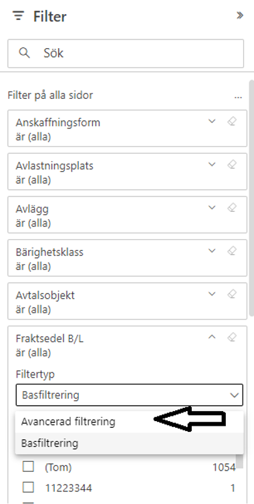Clear the Avlastningsplats filter with eraser icon
The height and width of the screenshot is (504, 254).
pos(232,164)
